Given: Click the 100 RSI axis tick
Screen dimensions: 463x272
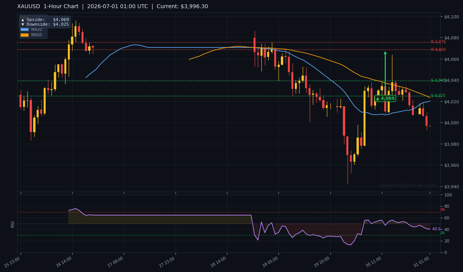Looking at the screenshot, I should (448, 195).
